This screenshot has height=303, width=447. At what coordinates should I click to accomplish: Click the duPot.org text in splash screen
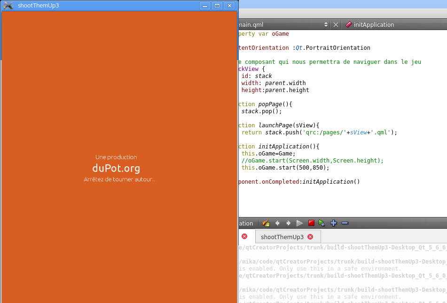(x=116, y=168)
